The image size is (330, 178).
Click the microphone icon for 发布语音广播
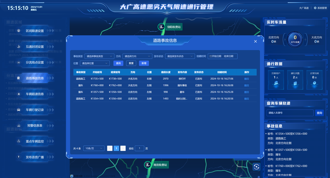click(x=19, y=157)
